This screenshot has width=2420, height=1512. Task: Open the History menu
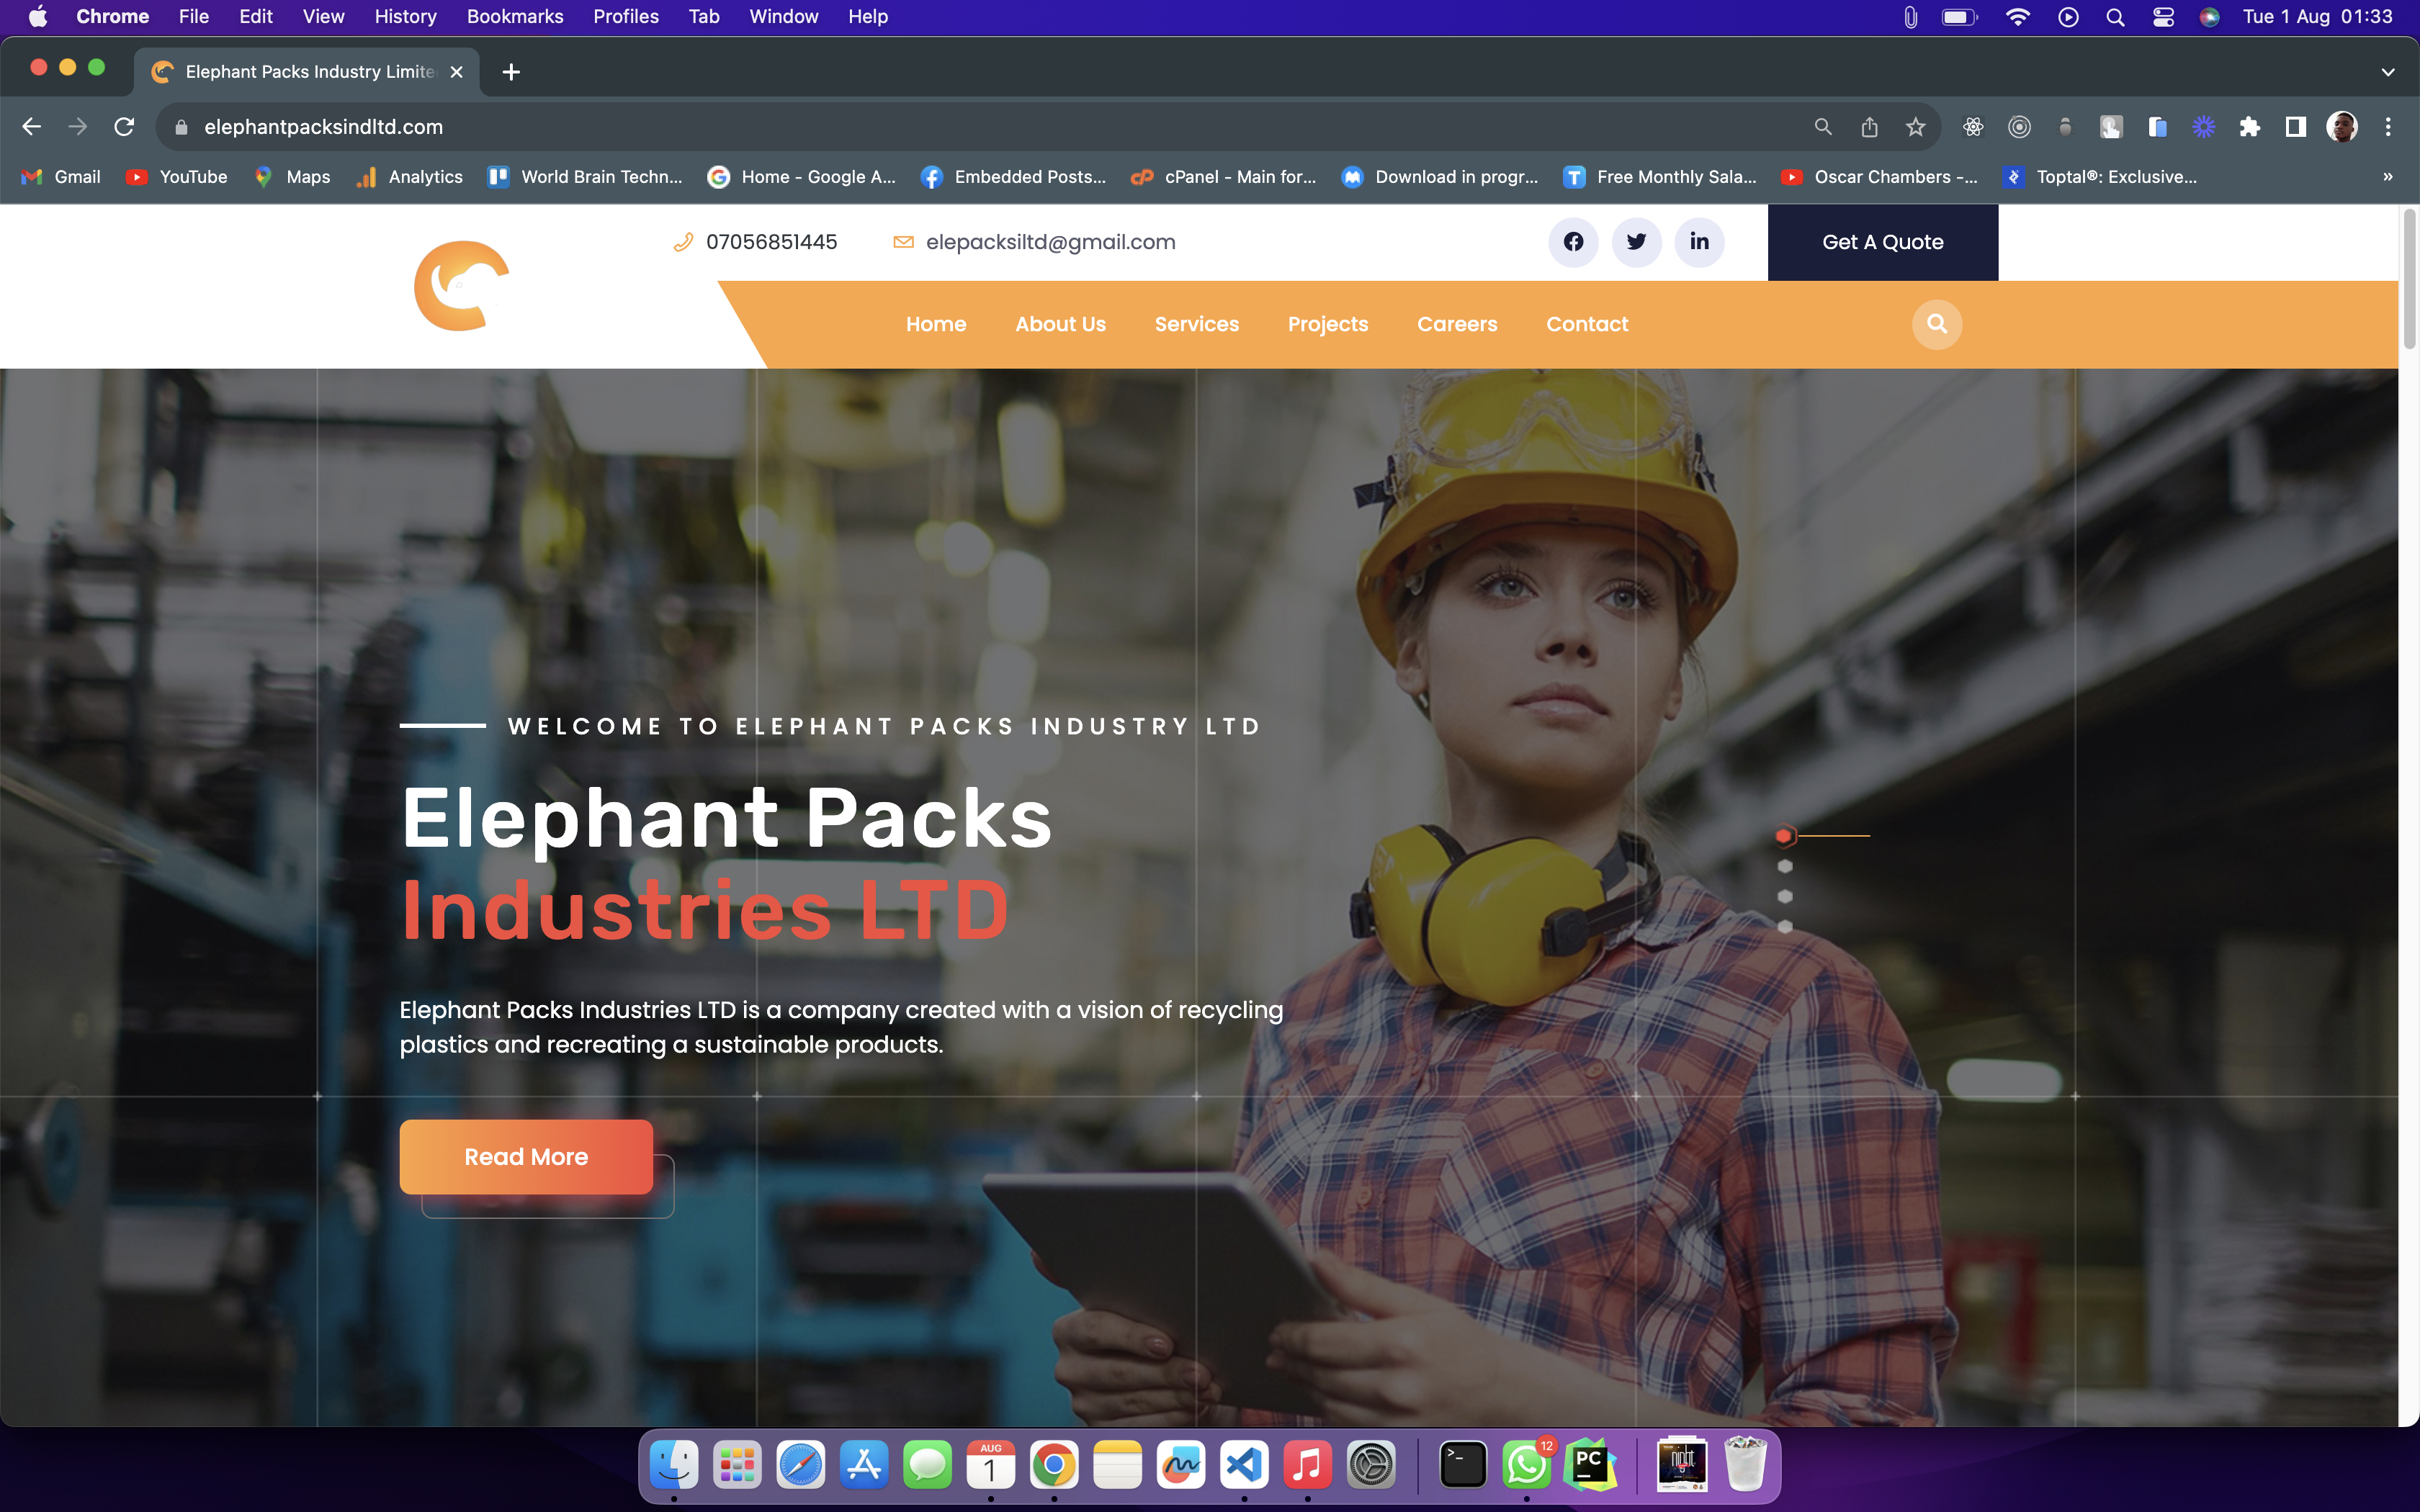[405, 16]
